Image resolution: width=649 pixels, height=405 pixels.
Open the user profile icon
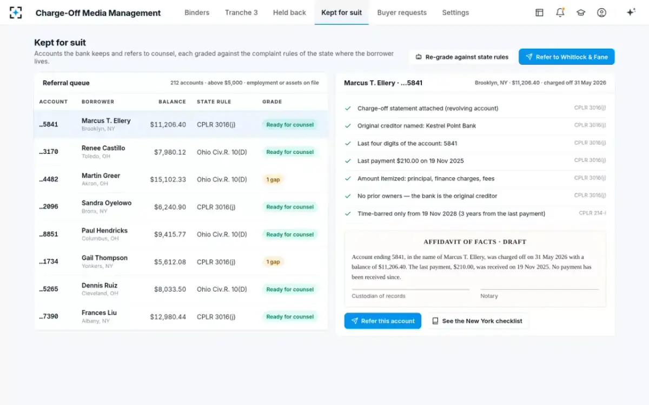click(601, 12)
